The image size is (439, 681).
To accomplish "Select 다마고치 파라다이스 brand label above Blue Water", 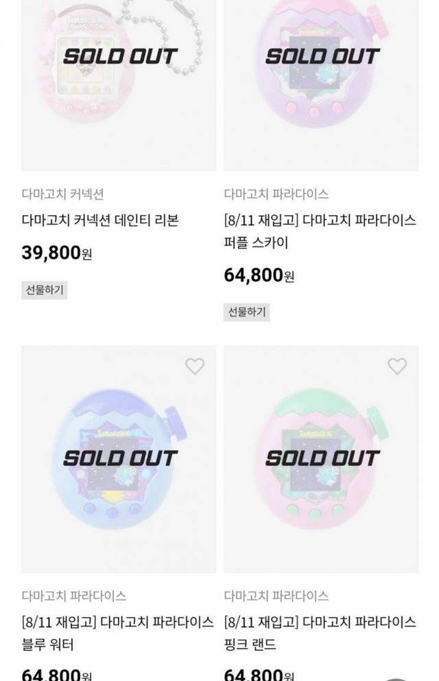I will tap(73, 596).
